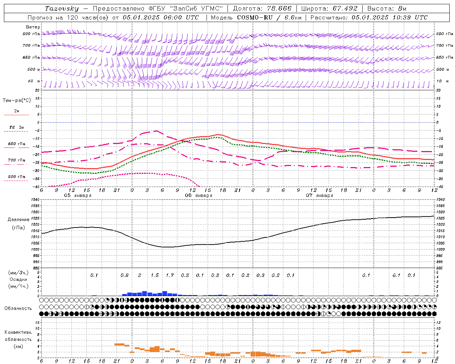Click the '07 января' date label

(x=320, y=196)
